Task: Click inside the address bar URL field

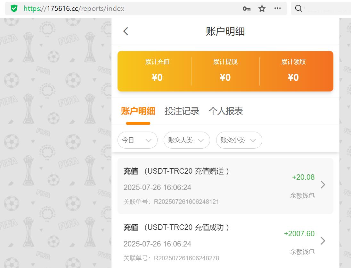Action: (x=74, y=9)
